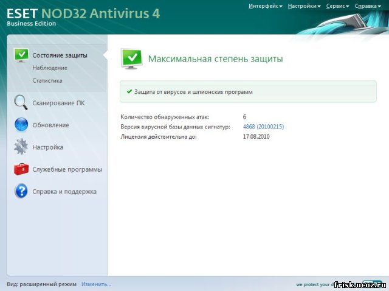Click the signature version link 4868 (20100215)
Image resolution: width=389 pixels, height=291 pixels.
click(x=263, y=127)
